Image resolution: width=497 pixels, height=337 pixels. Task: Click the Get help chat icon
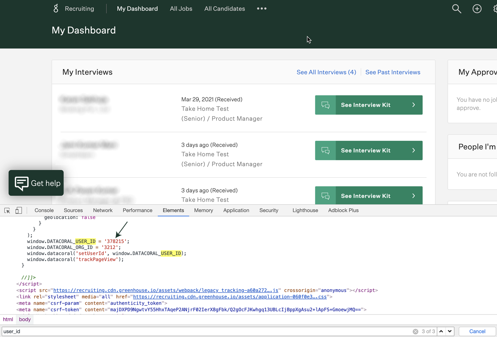click(22, 183)
